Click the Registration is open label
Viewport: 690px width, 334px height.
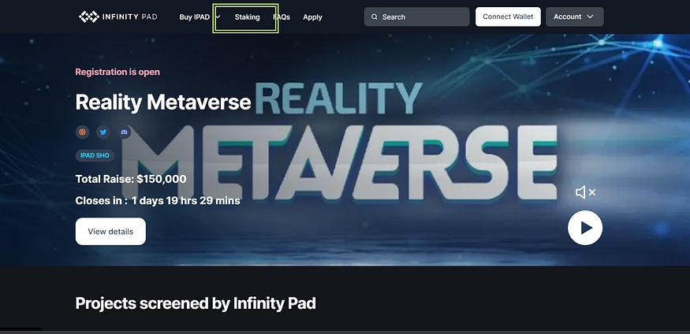point(117,72)
